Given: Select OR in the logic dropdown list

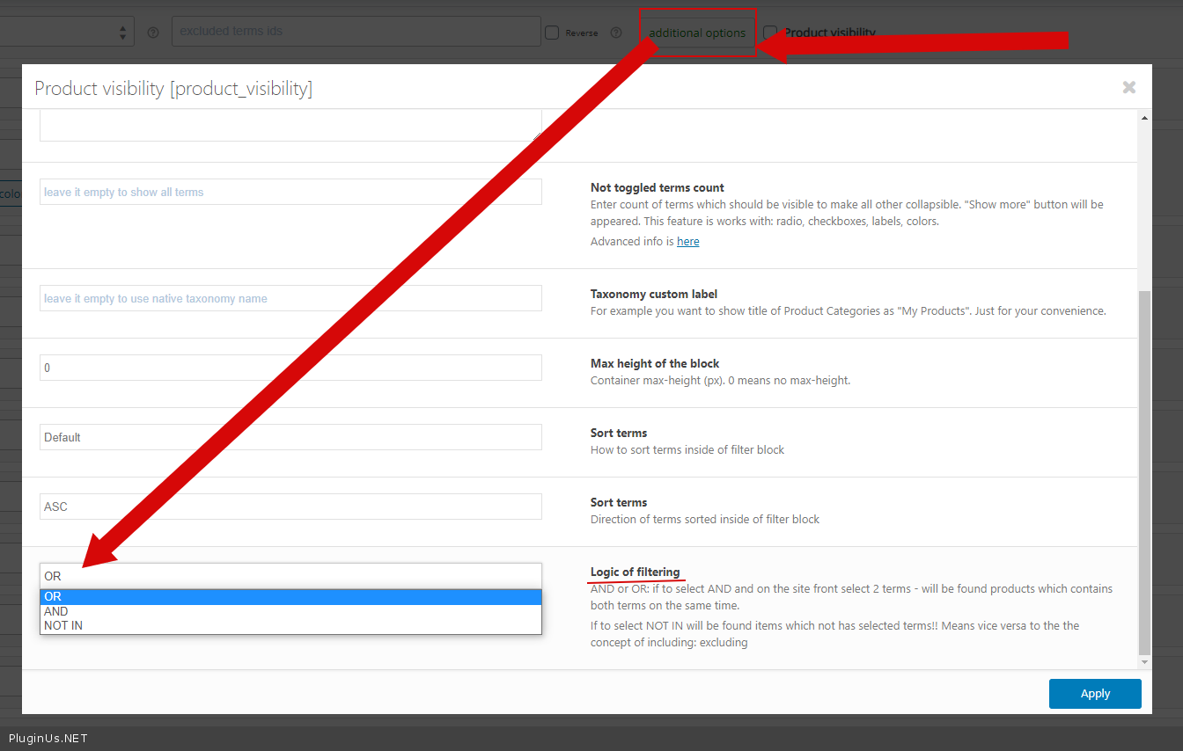Looking at the screenshot, I should 290,597.
